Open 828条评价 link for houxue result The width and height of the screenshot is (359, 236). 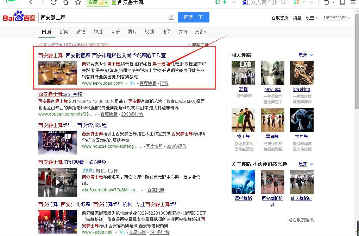(176, 146)
